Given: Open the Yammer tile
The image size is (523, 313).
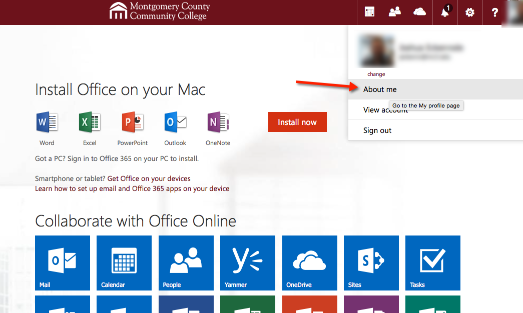Looking at the screenshot, I should (248, 263).
